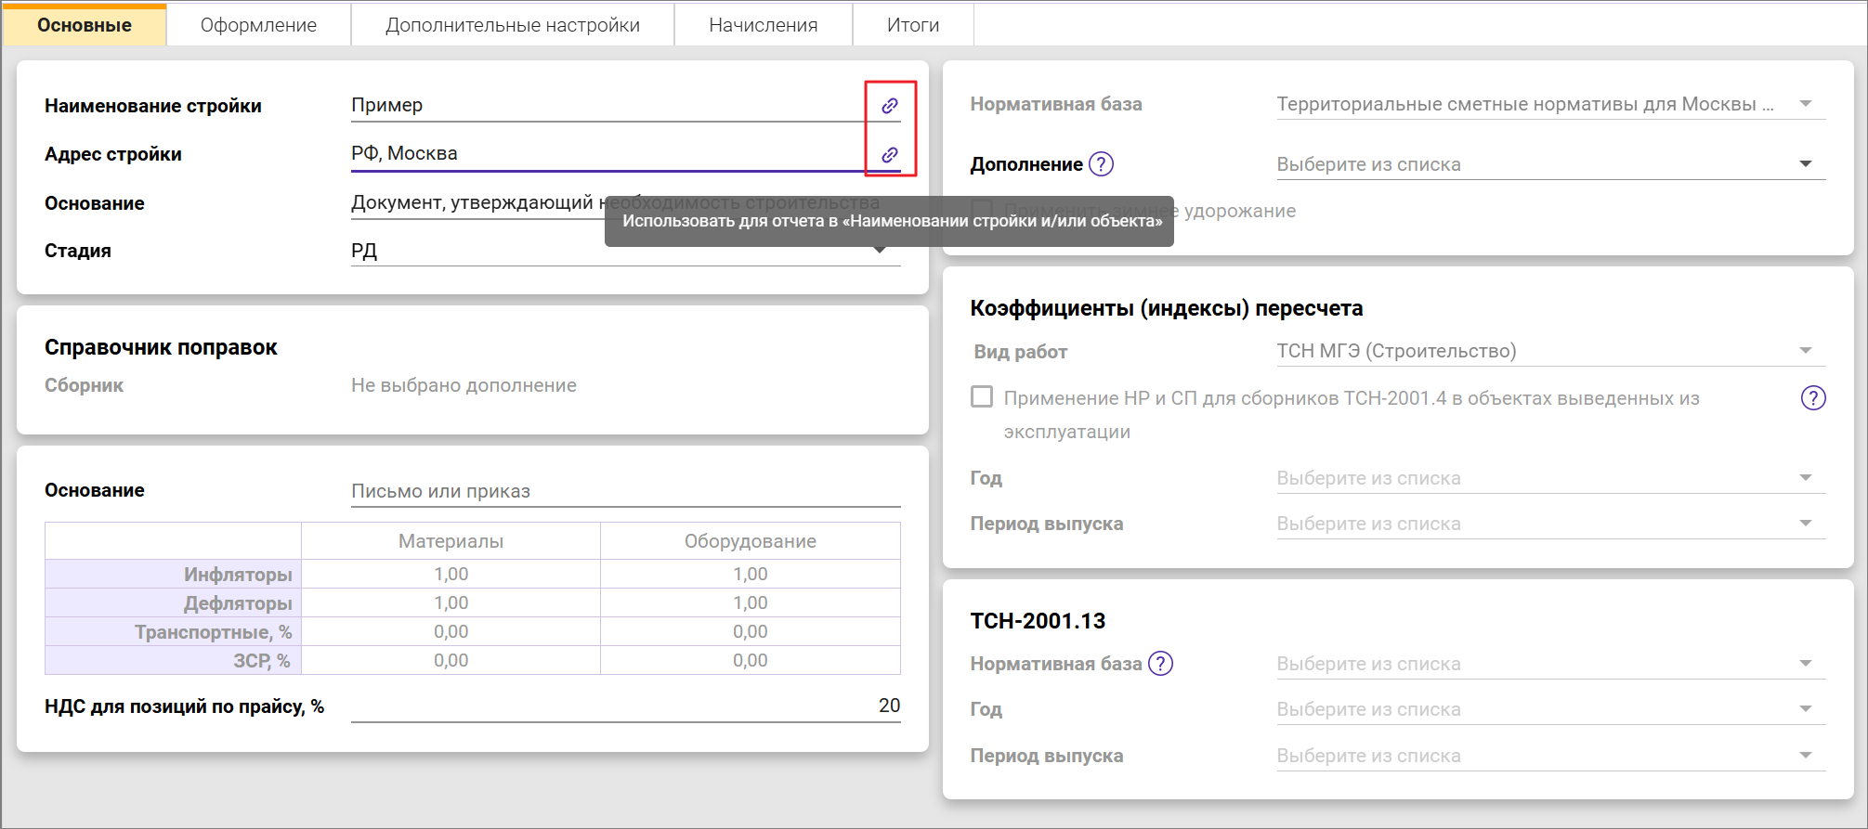Select the Итоги tab
Screen dimensions: 1868x829
tap(912, 25)
